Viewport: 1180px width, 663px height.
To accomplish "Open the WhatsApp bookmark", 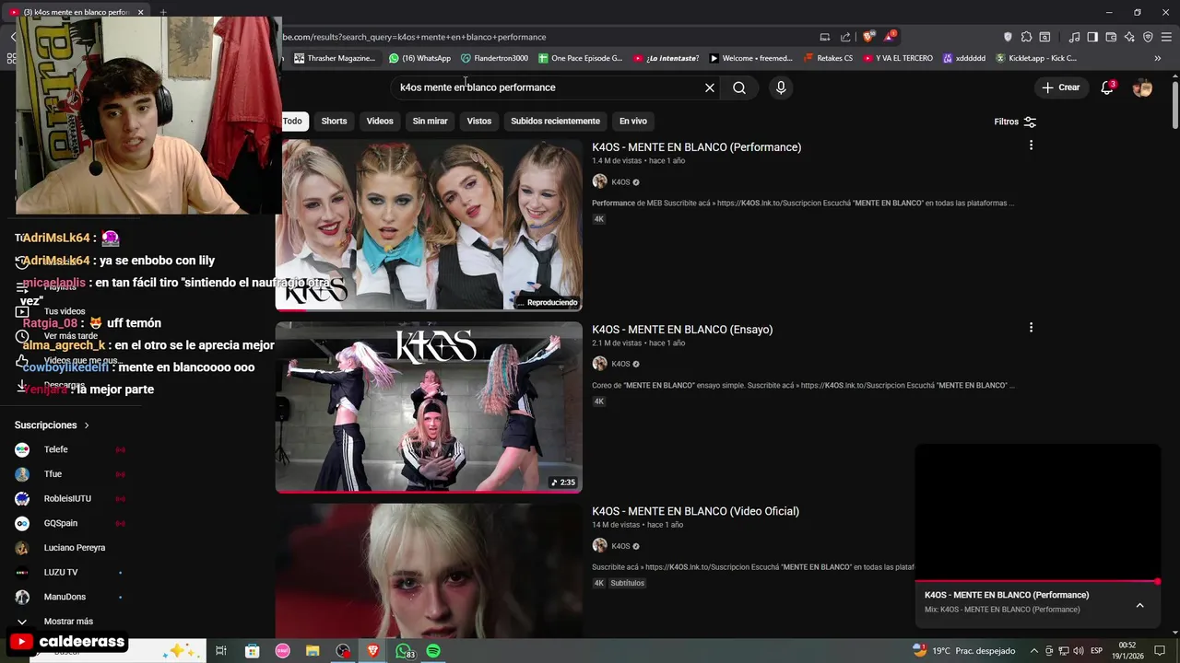I will pyautogui.click(x=420, y=58).
